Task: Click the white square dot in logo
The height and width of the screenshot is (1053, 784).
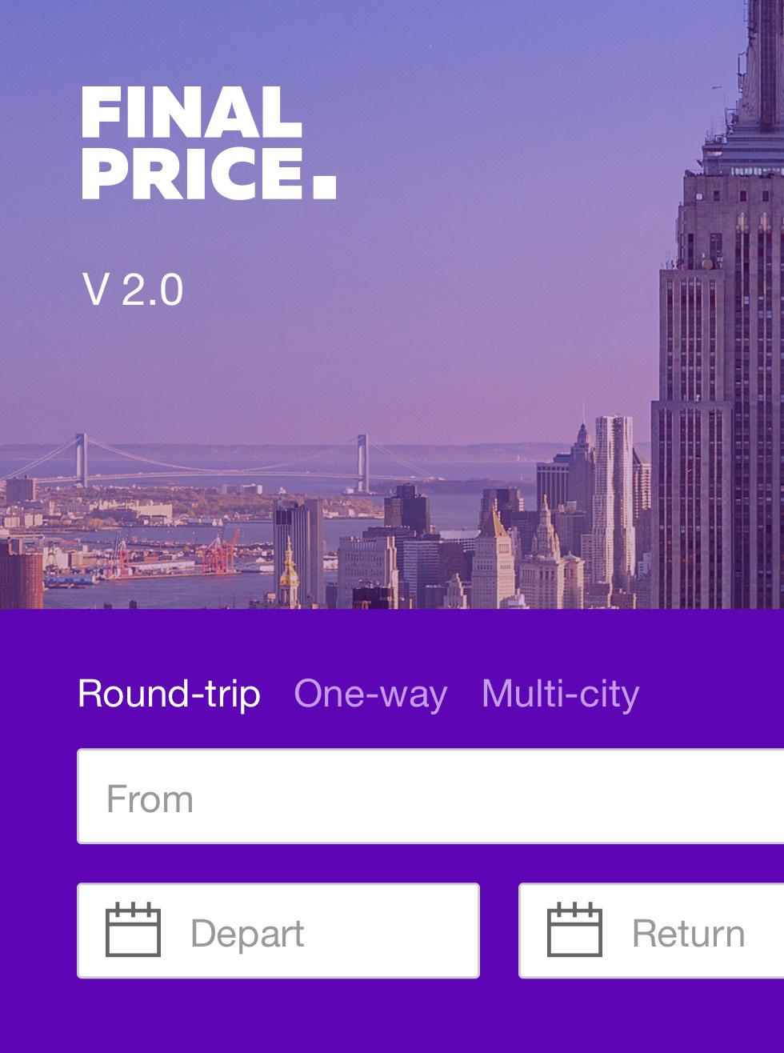Action: point(324,186)
